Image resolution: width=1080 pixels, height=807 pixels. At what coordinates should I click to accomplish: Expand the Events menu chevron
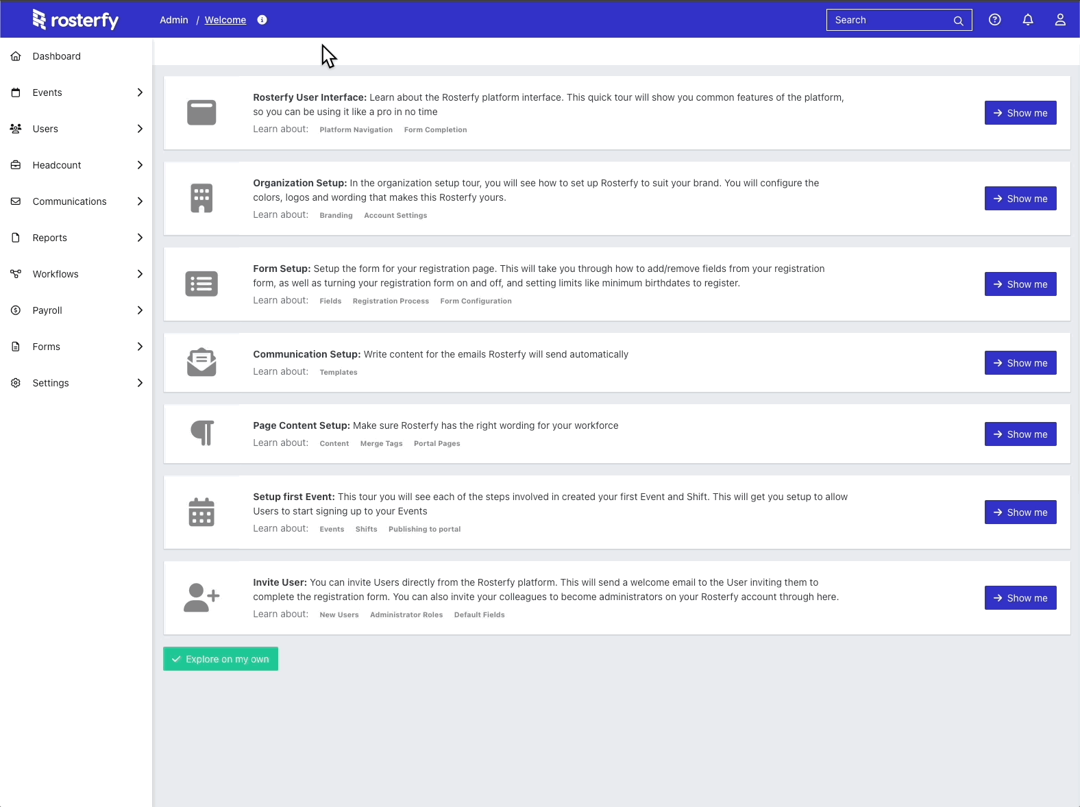[x=140, y=92]
